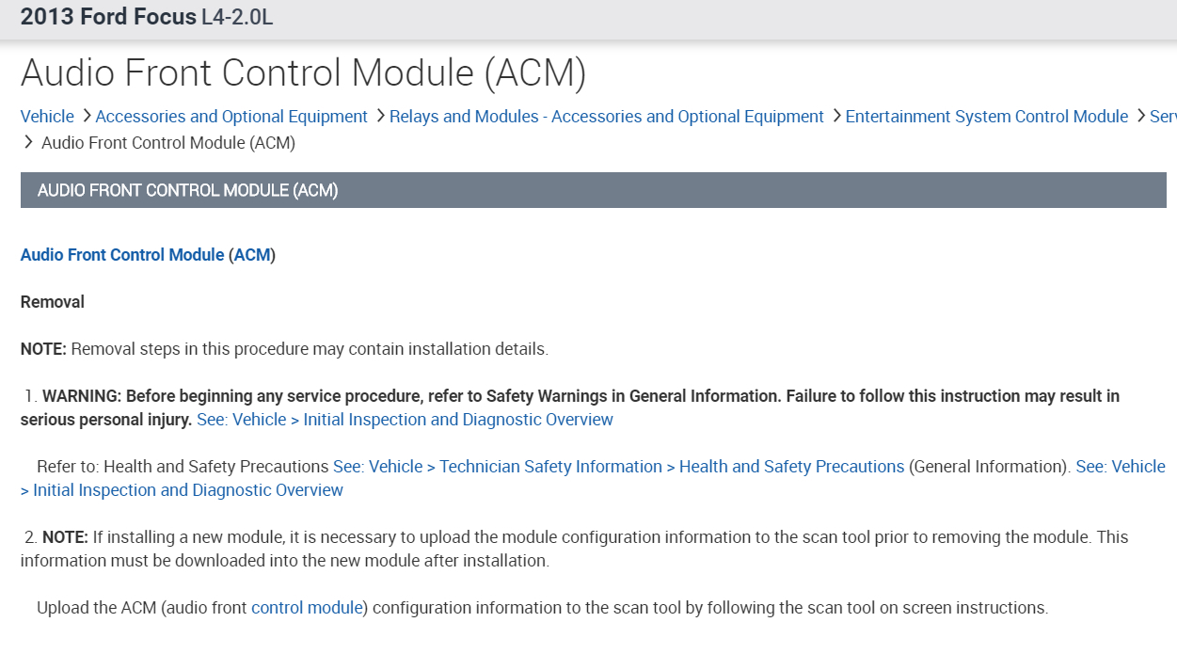
Task: Open Initial Inspection link after personal injury warning
Action: (405, 420)
